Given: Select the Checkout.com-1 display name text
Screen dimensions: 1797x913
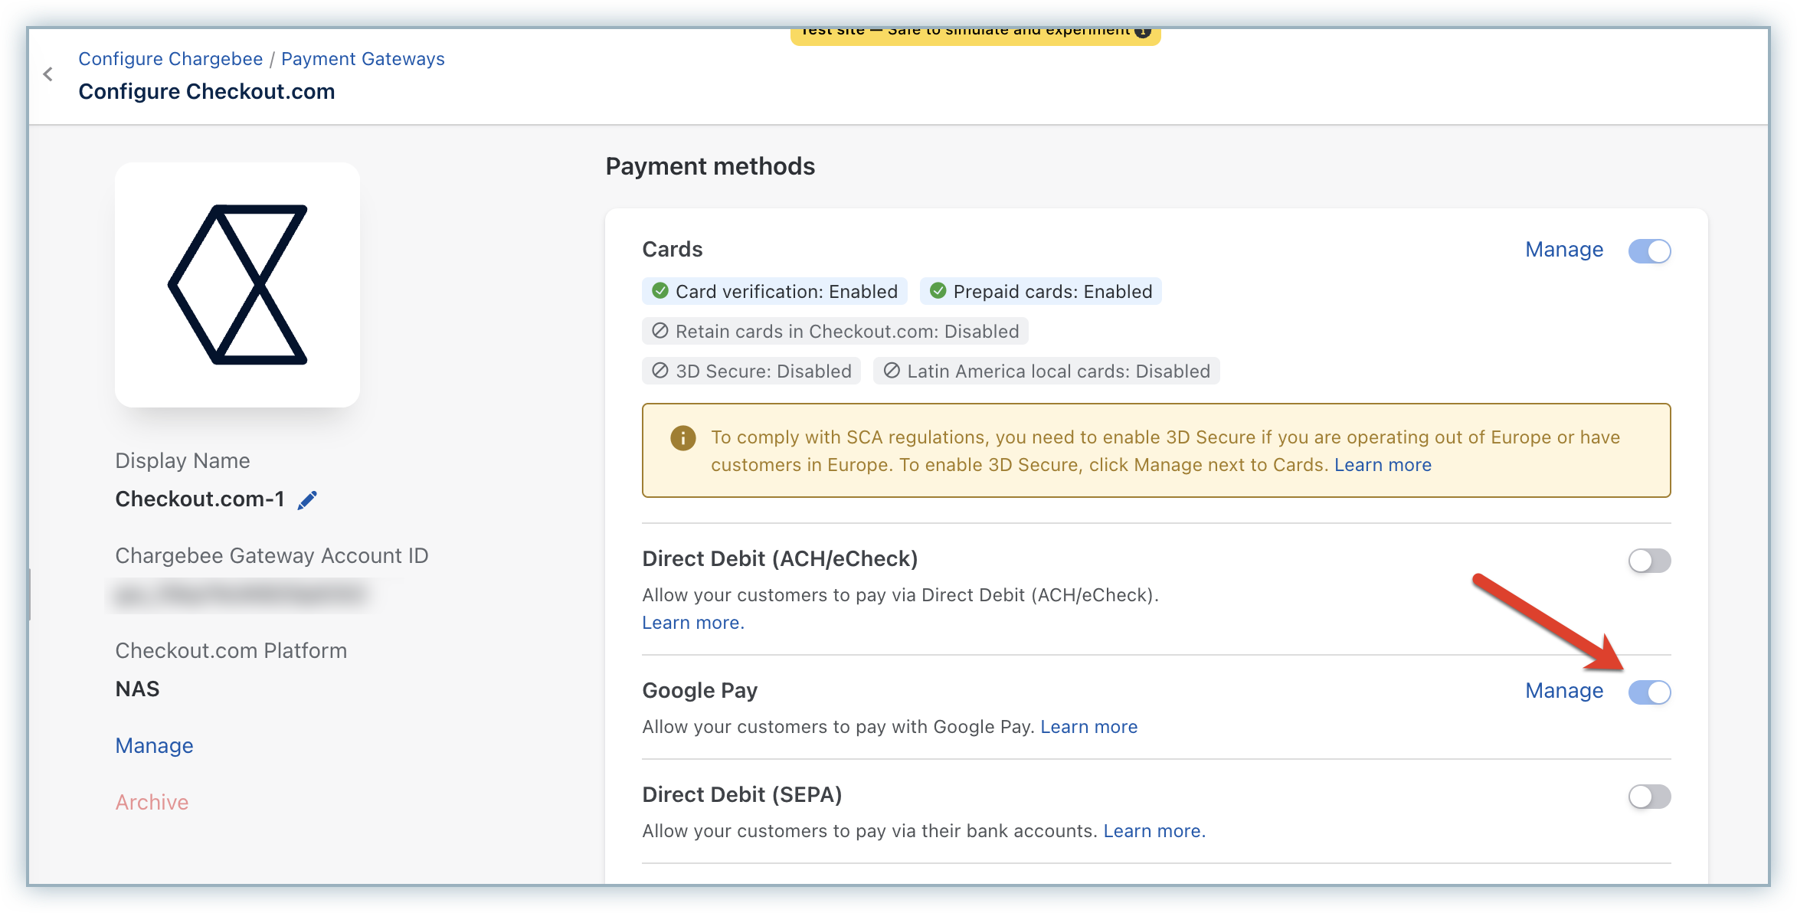Looking at the screenshot, I should point(200,499).
